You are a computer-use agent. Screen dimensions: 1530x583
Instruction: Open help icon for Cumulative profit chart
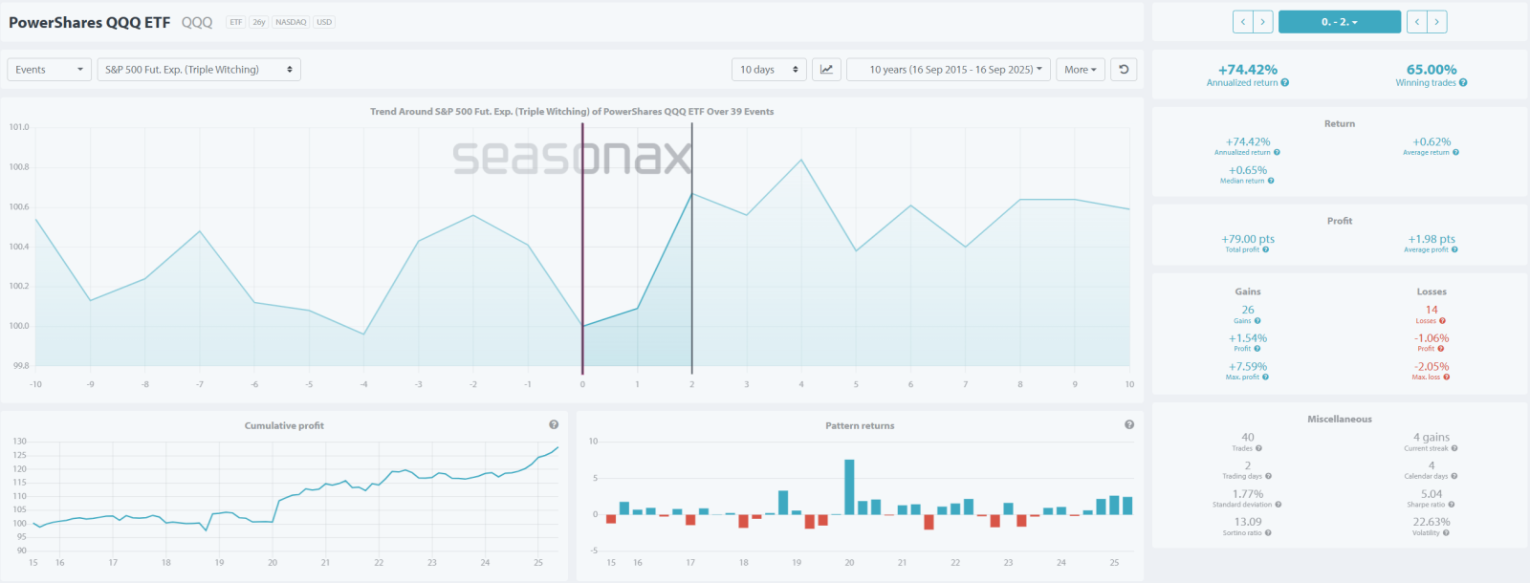tap(554, 424)
